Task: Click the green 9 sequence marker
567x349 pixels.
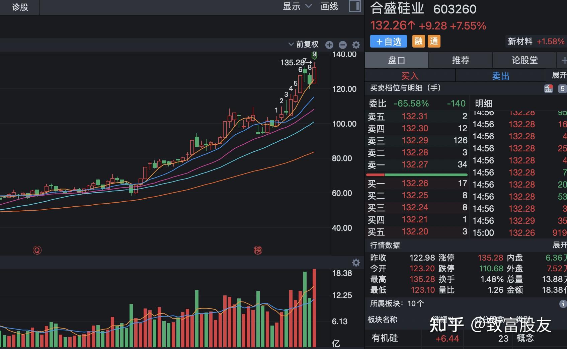Action: [314, 55]
